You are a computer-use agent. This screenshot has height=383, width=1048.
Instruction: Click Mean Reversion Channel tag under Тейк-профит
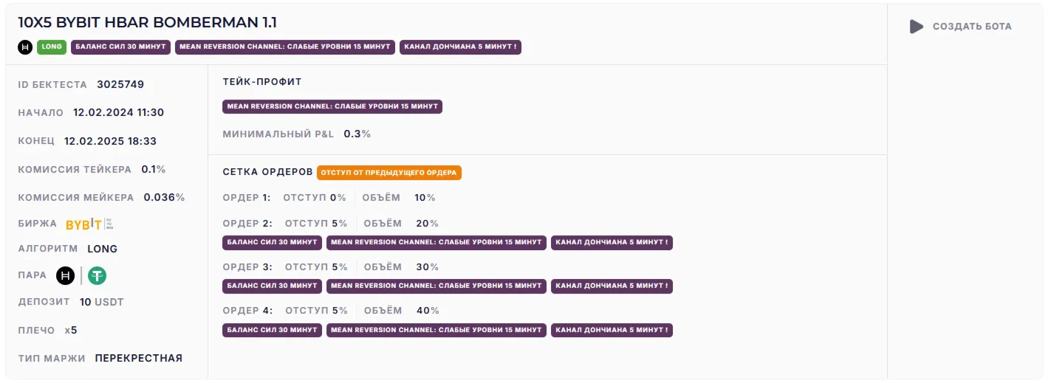332,106
